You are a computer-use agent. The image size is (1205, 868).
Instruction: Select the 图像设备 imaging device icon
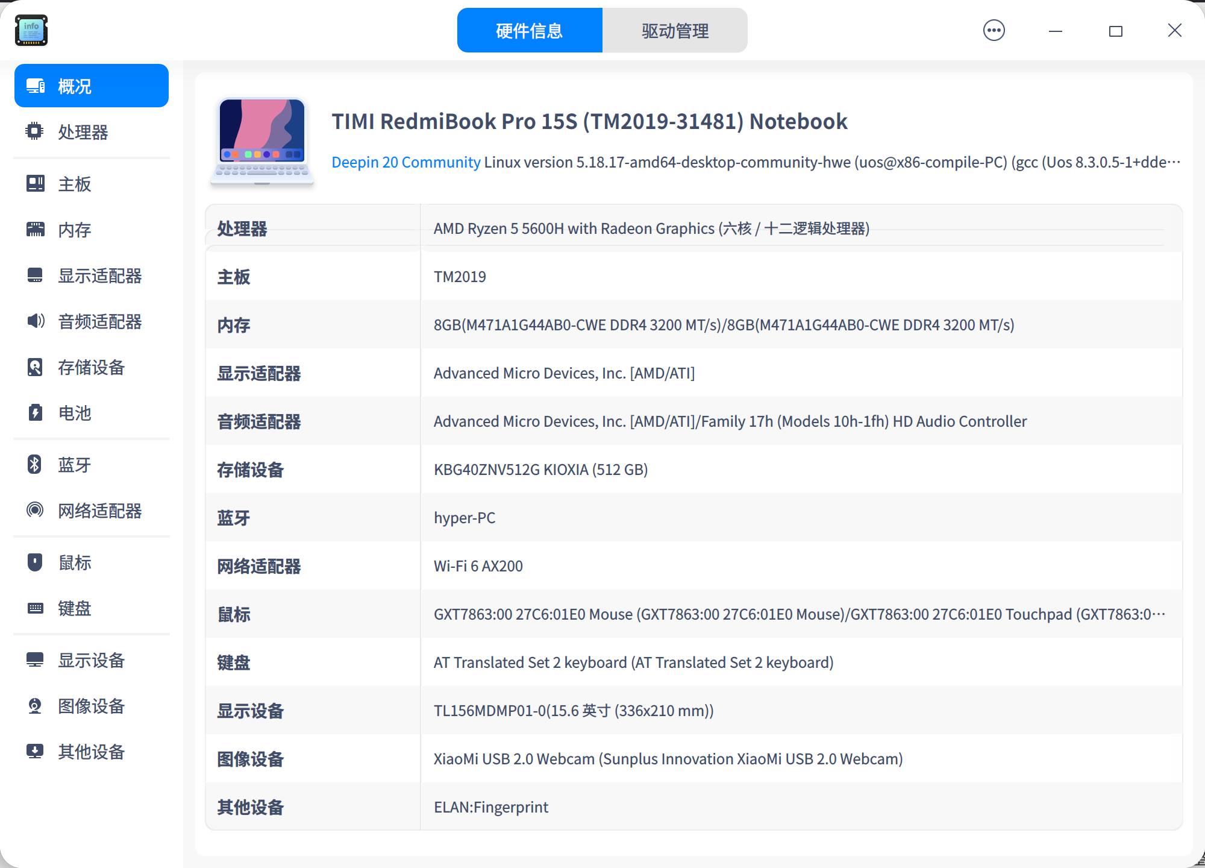tap(35, 706)
